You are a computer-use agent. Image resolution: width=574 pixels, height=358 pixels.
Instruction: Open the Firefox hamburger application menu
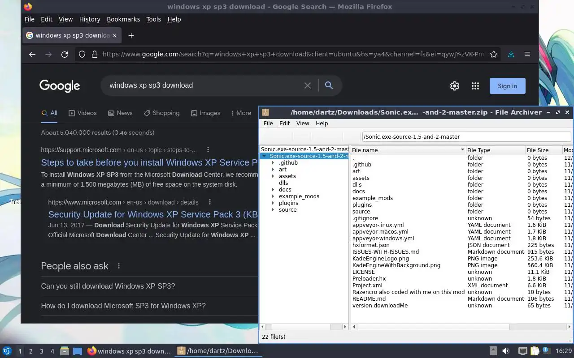pyautogui.click(x=527, y=54)
